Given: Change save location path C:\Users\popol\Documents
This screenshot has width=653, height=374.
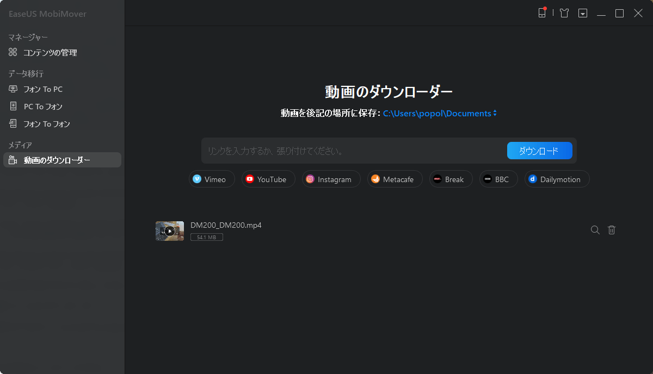Looking at the screenshot, I should [x=440, y=114].
